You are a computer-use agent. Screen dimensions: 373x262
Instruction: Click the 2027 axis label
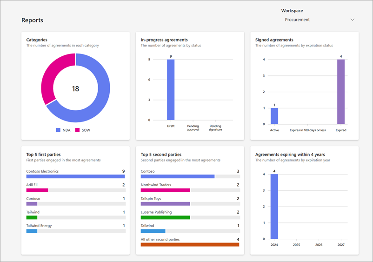[341, 245]
